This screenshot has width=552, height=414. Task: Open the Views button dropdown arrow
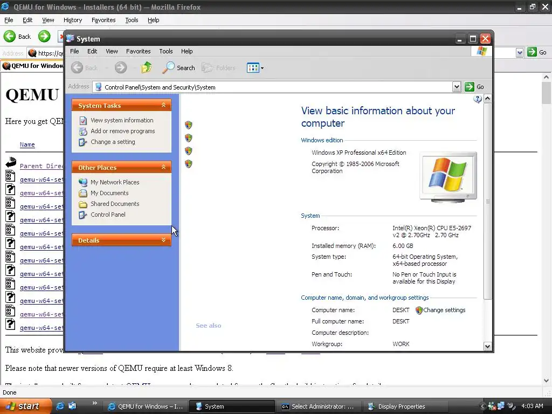tap(262, 68)
